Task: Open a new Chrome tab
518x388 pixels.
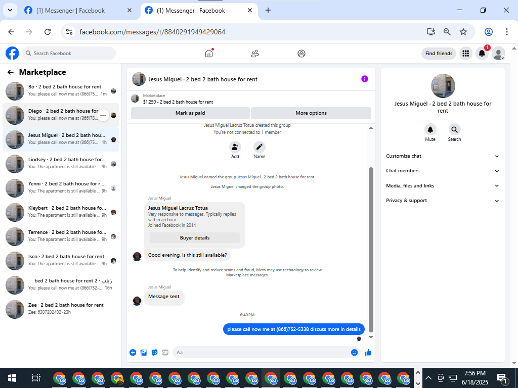Action: [268, 10]
